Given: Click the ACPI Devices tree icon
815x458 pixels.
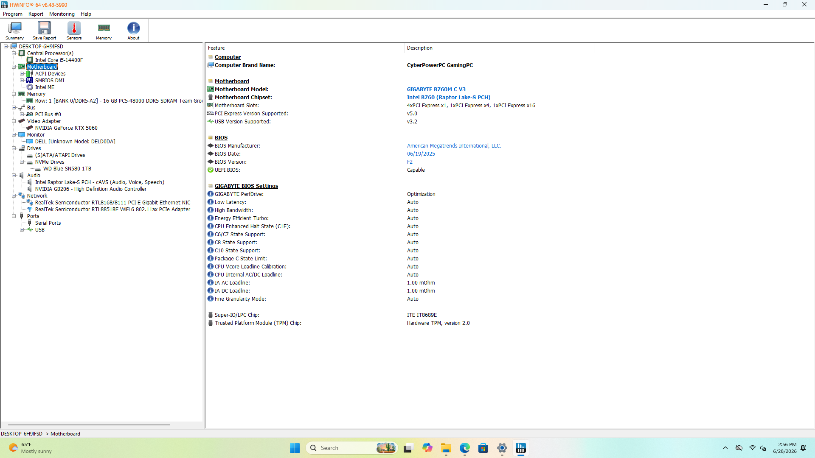Looking at the screenshot, I should (30, 74).
